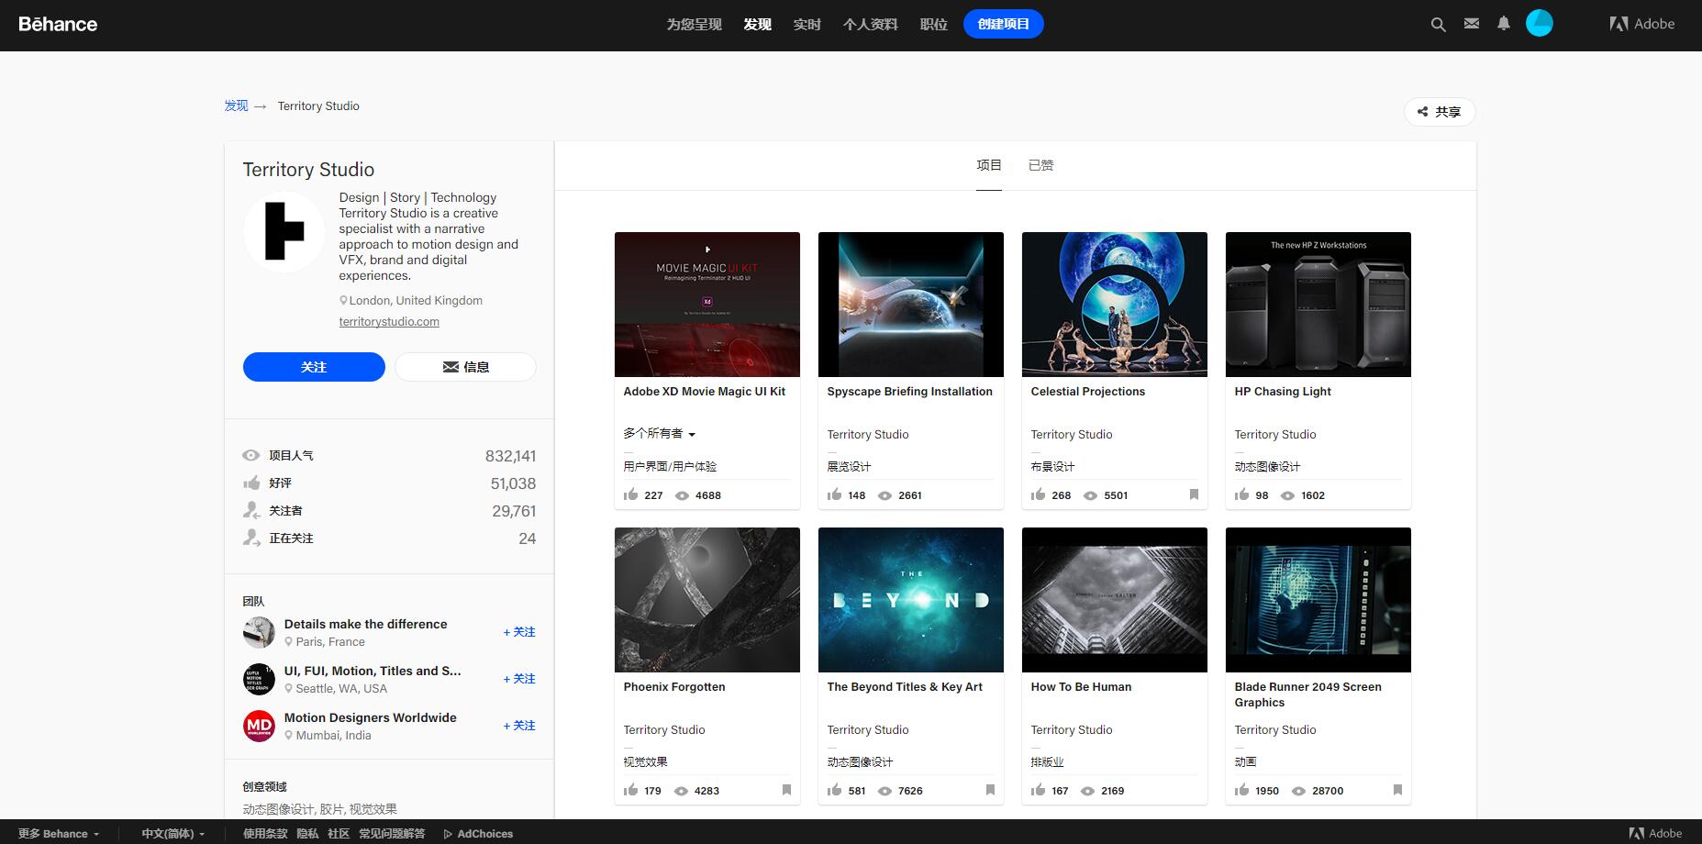
Task: Open the 使用条款 footer link
Action: click(x=265, y=834)
